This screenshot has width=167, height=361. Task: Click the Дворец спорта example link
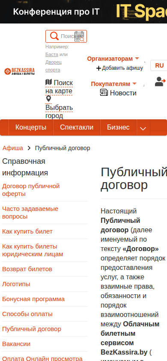click(x=54, y=66)
